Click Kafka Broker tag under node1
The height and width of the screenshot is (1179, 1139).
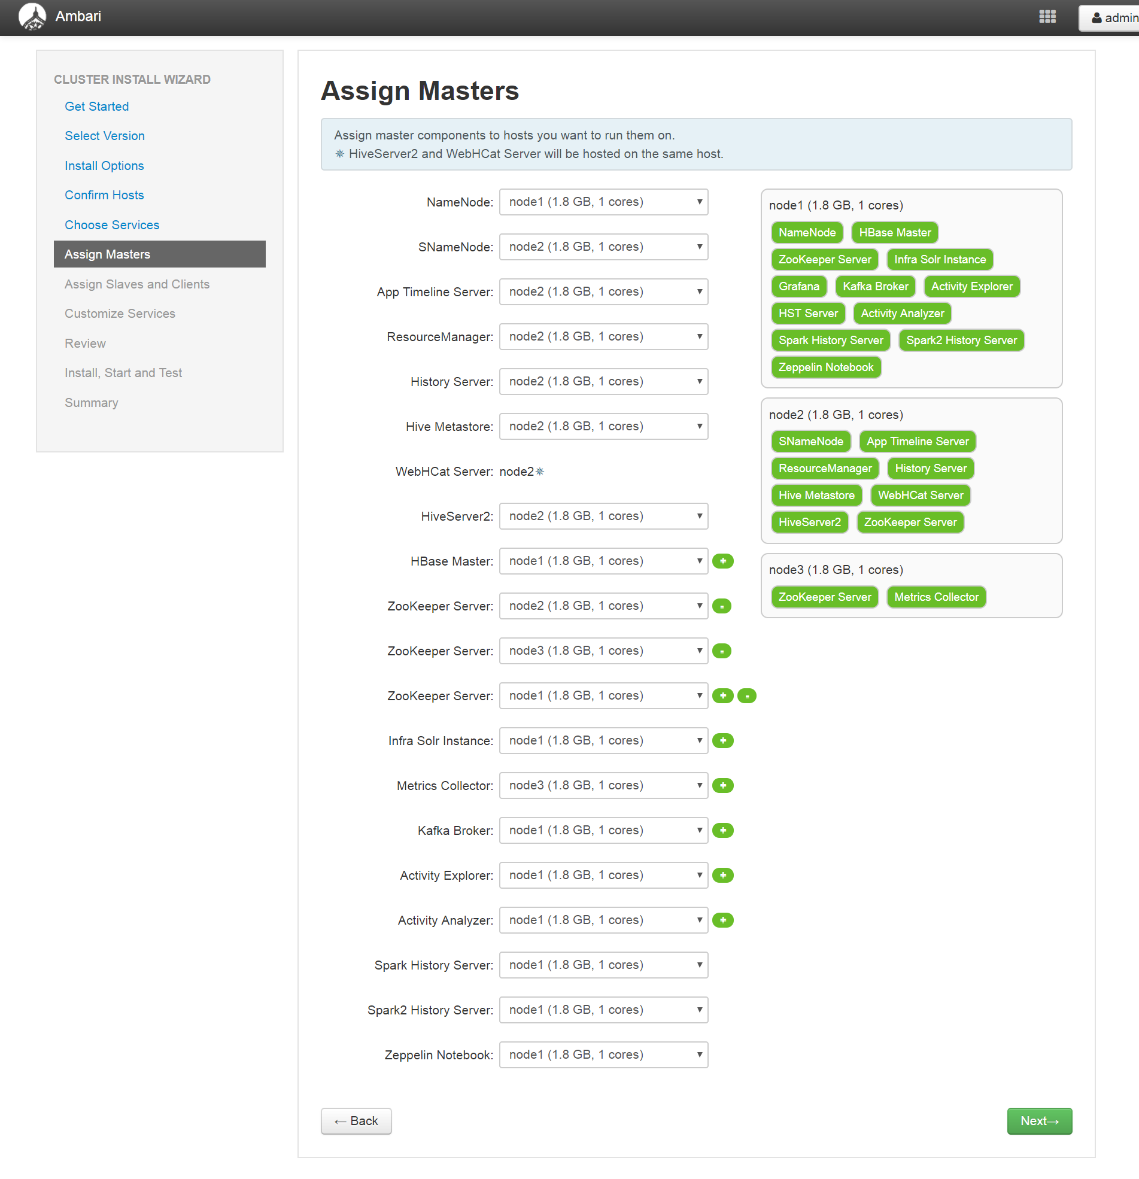click(876, 286)
